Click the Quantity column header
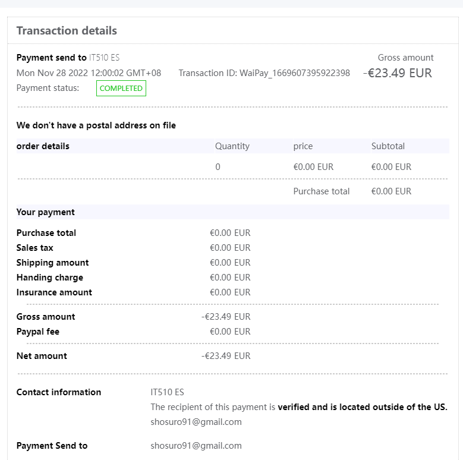The height and width of the screenshot is (460, 463). [x=232, y=146]
